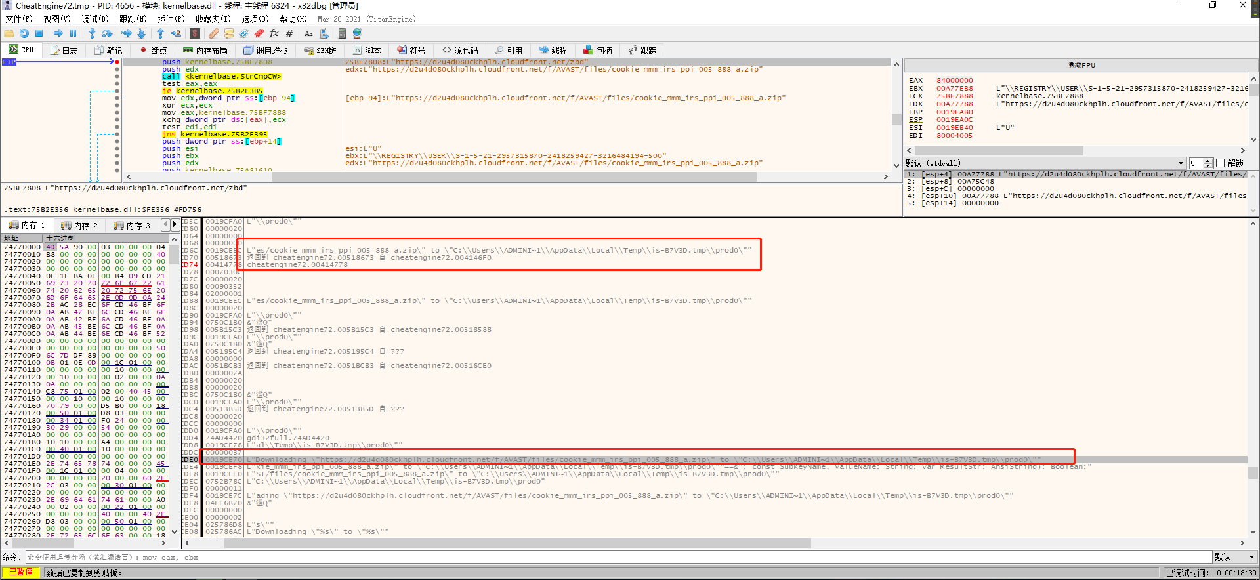Open the 选项(O) menu
The width and height of the screenshot is (1260, 580).
(x=255, y=19)
